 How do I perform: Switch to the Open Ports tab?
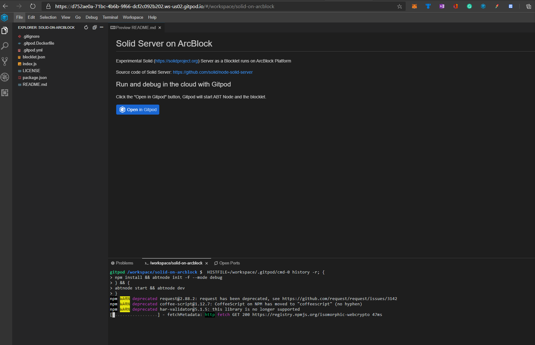point(227,263)
